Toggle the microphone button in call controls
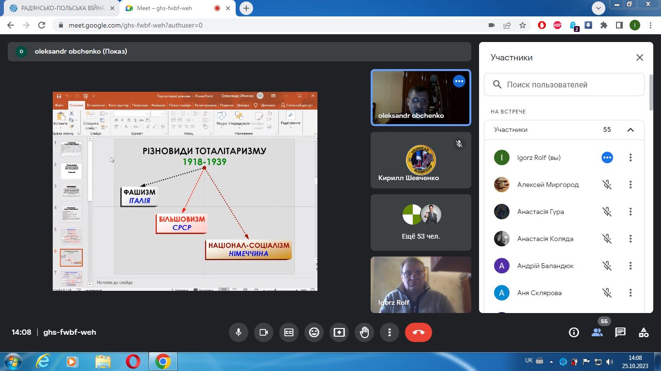Image resolution: width=661 pixels, height=371 pixels. pos(239,332)
